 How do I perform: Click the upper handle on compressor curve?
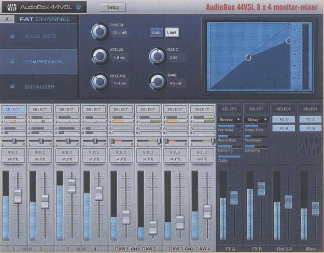coord(288,40)
